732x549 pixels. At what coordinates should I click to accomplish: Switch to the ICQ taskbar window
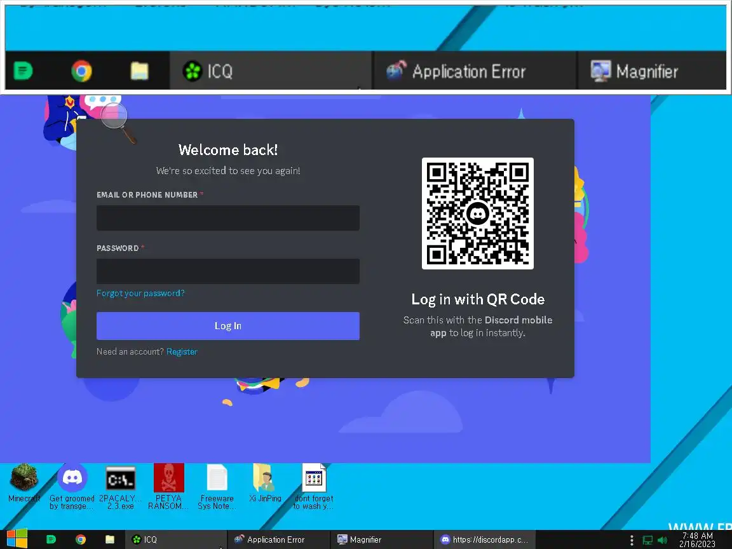(x=175, y=539)
